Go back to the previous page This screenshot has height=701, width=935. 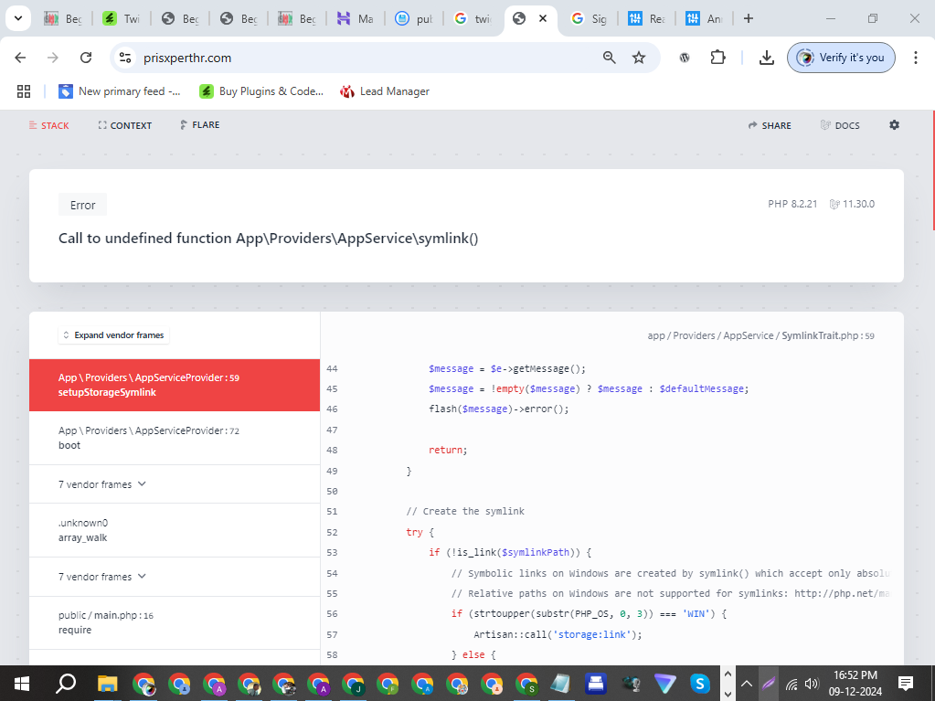[x=20, y=58]
